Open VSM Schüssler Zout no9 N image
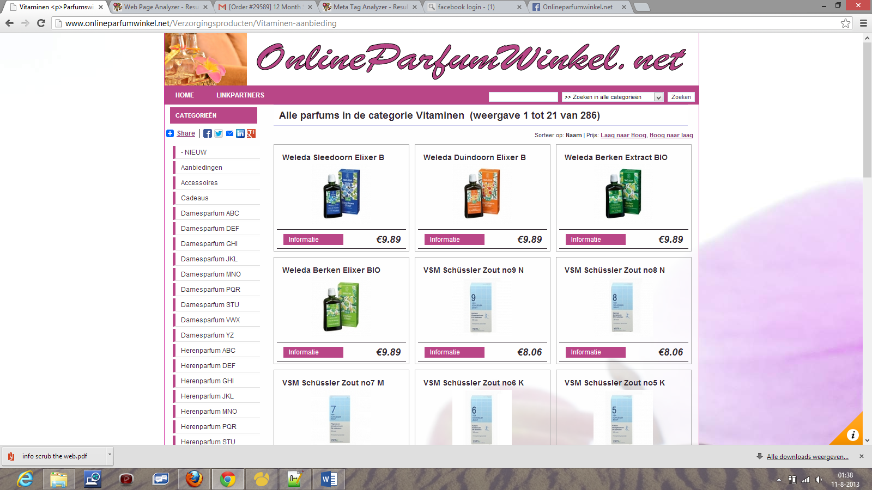 pyautogui.click(x=481, y=307)
